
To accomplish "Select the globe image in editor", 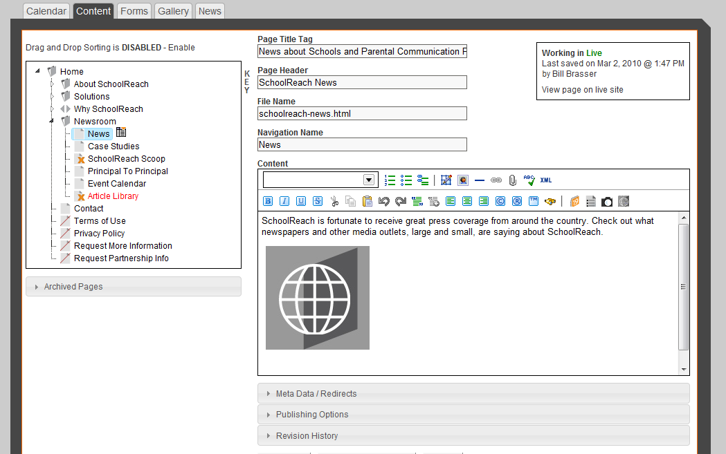I will coord(318,298).
